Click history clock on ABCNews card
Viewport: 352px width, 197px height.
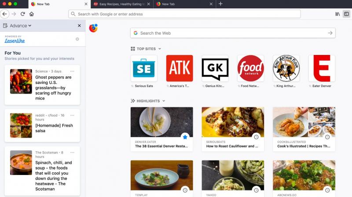point(327,190)
